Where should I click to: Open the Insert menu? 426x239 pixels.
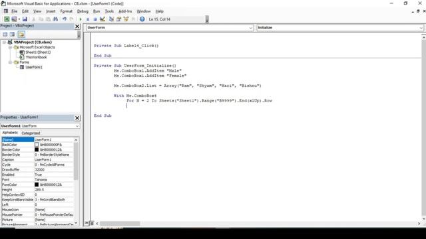[x=51, y=11]
